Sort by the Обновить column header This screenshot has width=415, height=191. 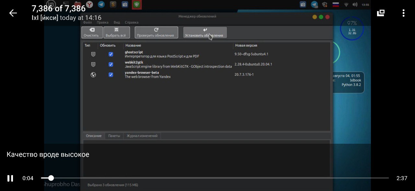click(108, 45)
